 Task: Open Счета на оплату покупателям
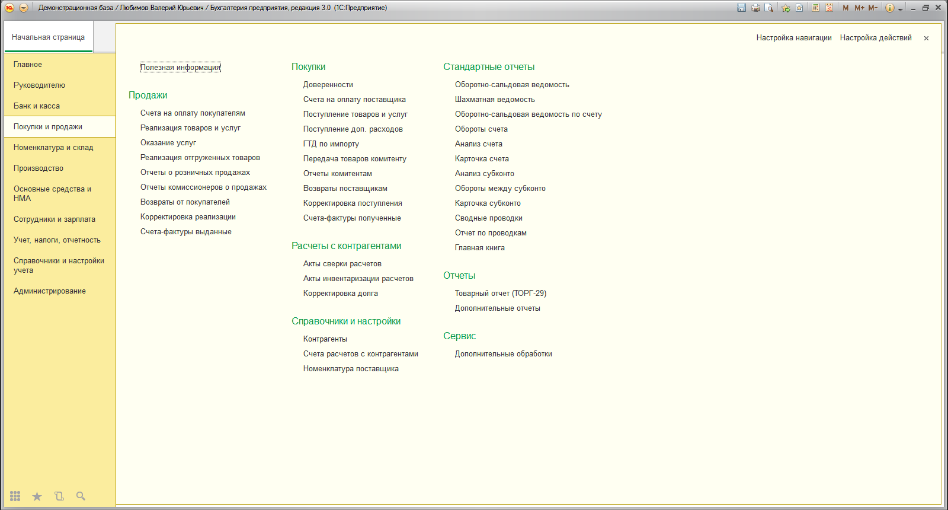click(x=193, y=113)
